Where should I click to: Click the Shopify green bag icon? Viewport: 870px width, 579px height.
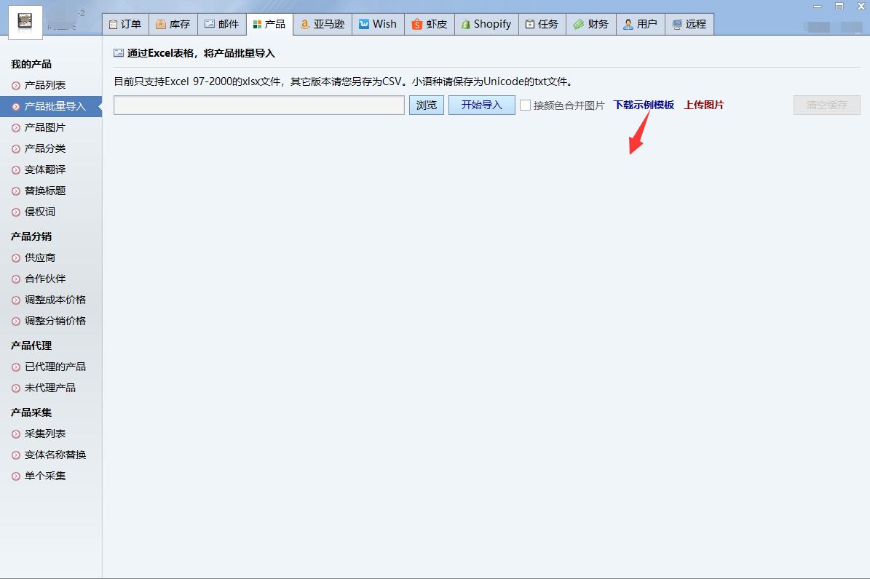pyautogui.click(x=465, y=24)
